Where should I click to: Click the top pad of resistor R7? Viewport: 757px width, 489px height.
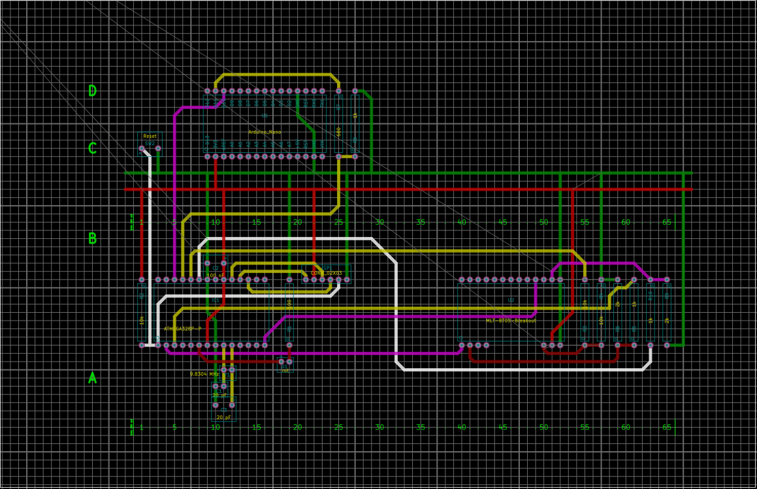[x=338, y=91]
